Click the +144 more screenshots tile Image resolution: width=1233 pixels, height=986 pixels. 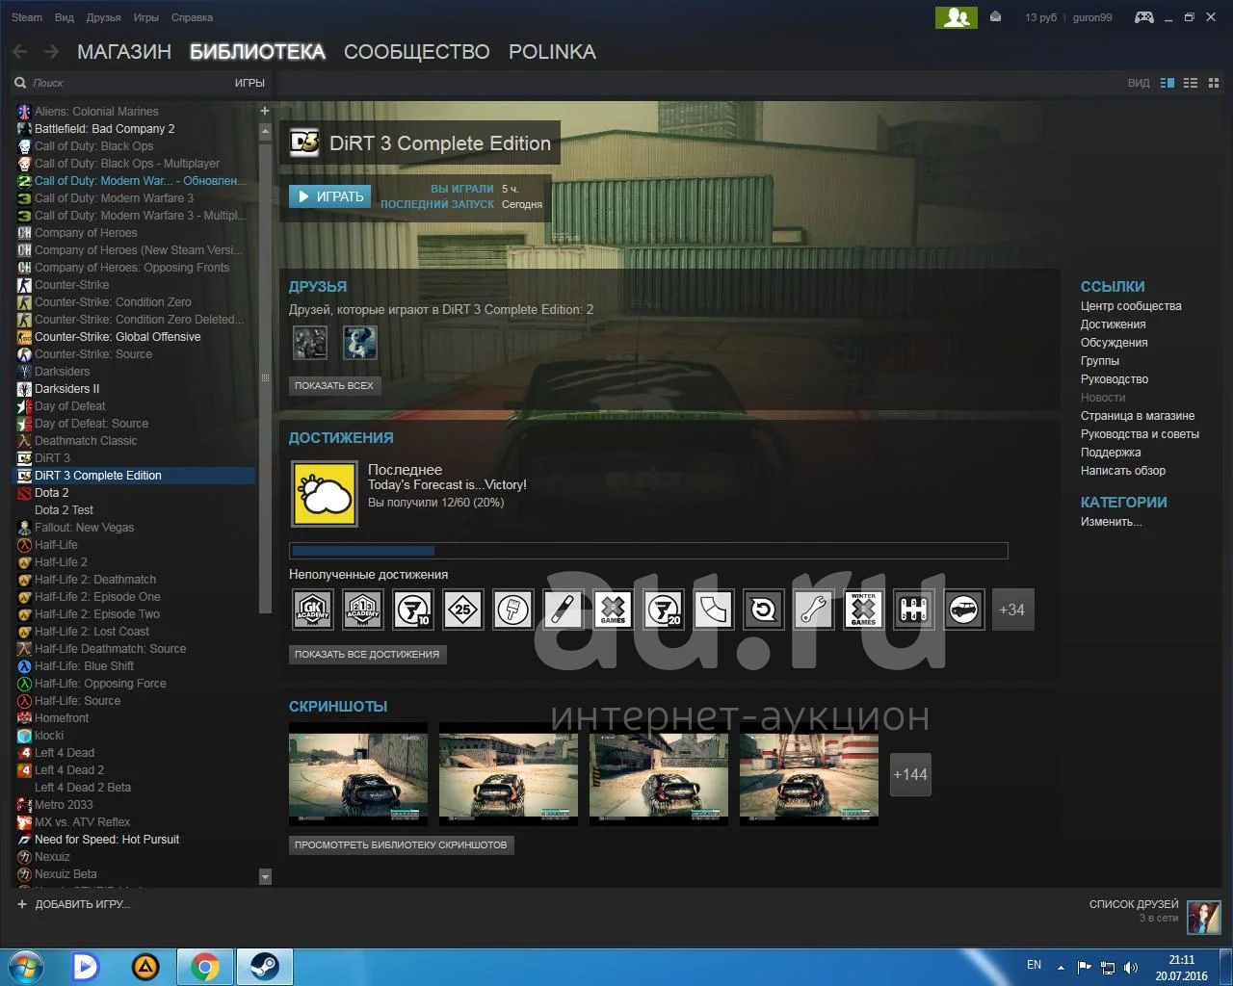(910, 774)
